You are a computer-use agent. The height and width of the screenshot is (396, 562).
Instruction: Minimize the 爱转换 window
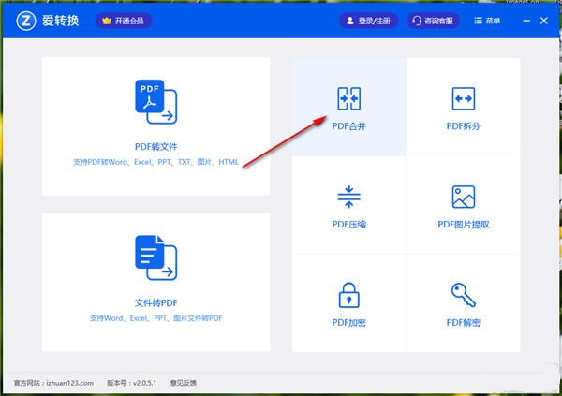(x=526, y=21)
